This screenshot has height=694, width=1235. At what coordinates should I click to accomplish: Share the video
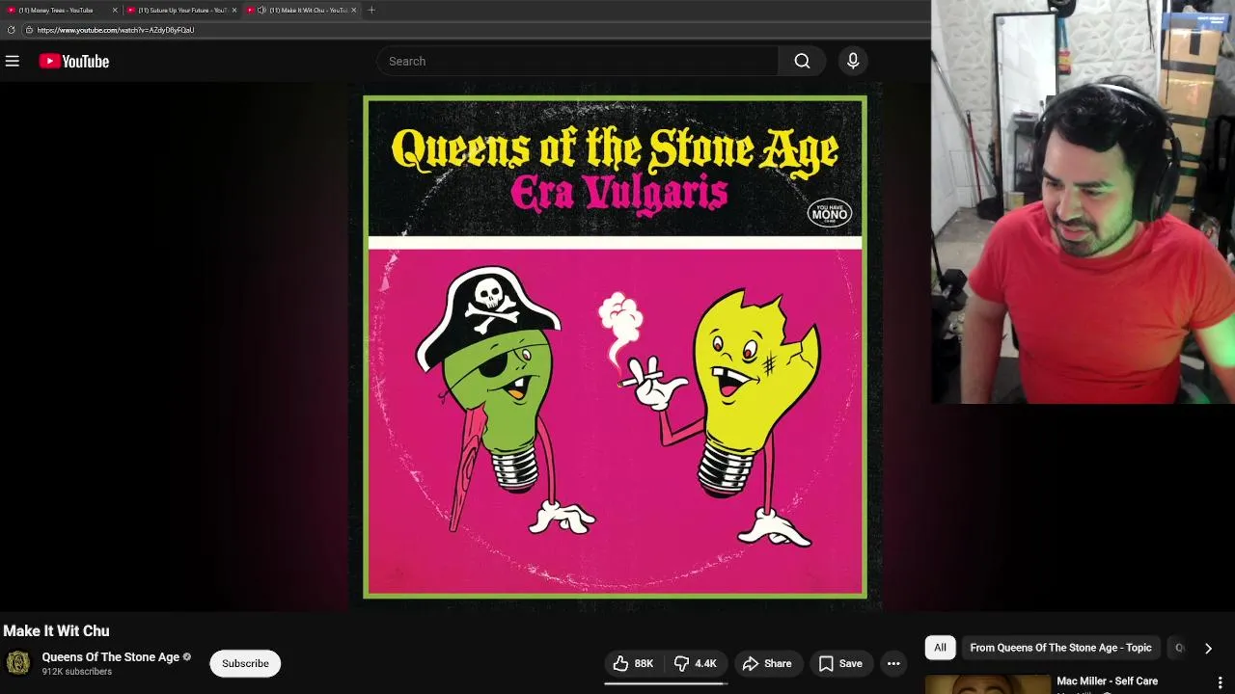click(x=767, y=663)
